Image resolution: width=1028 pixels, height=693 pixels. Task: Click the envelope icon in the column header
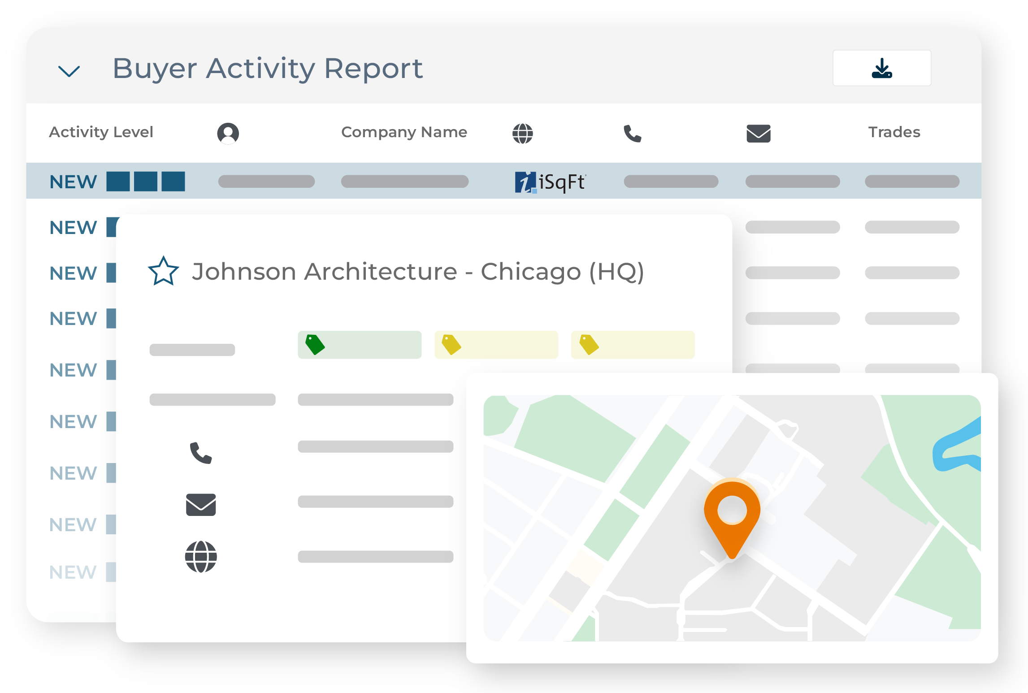[x=758, y=133]
